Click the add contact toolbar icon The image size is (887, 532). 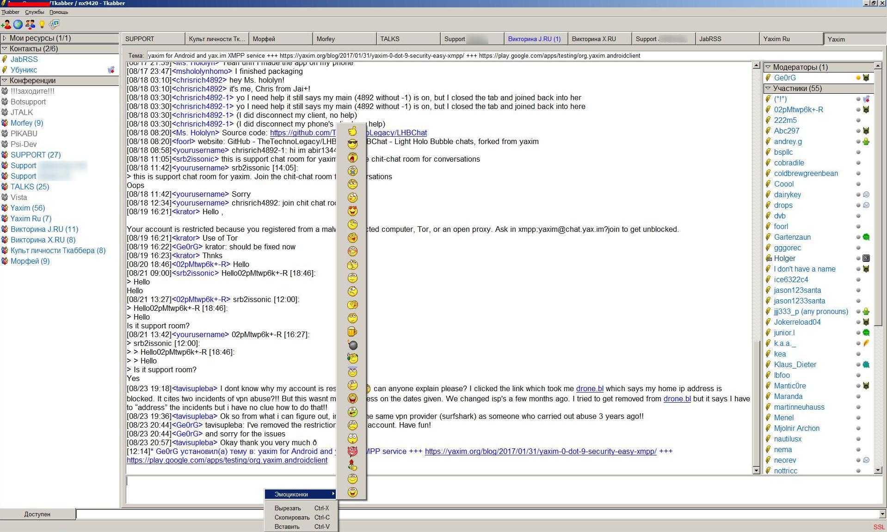click(x=6, y=24)
